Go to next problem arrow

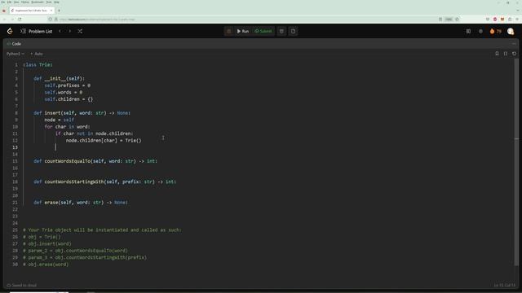point(70,31)
